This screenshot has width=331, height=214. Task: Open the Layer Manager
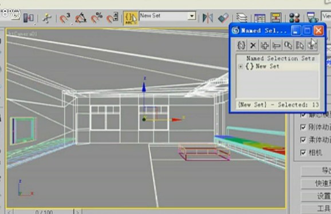click(242, 18)
